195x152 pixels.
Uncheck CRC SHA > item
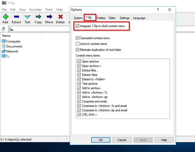79,114
